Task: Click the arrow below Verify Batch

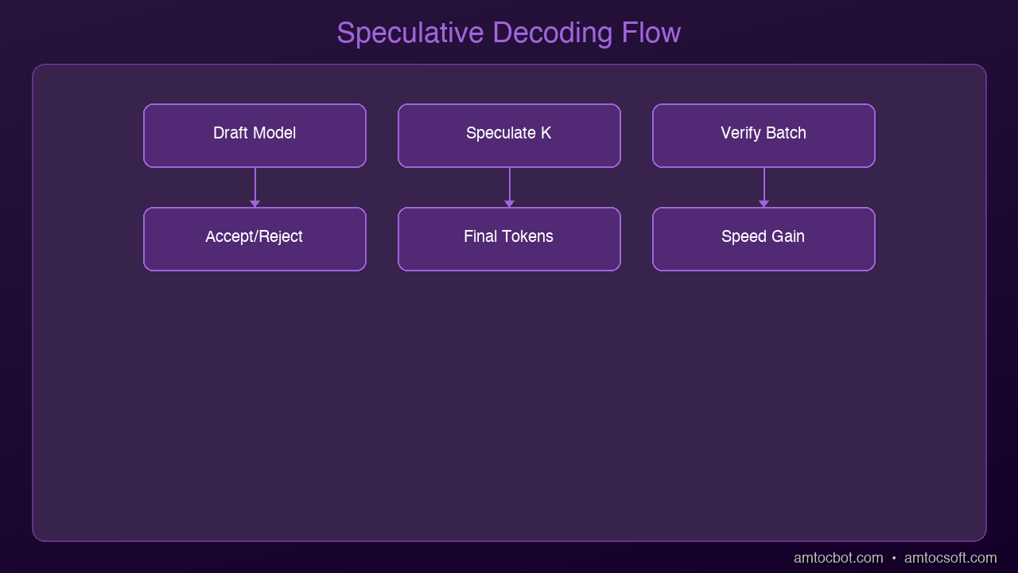Action: click(763, 187)
